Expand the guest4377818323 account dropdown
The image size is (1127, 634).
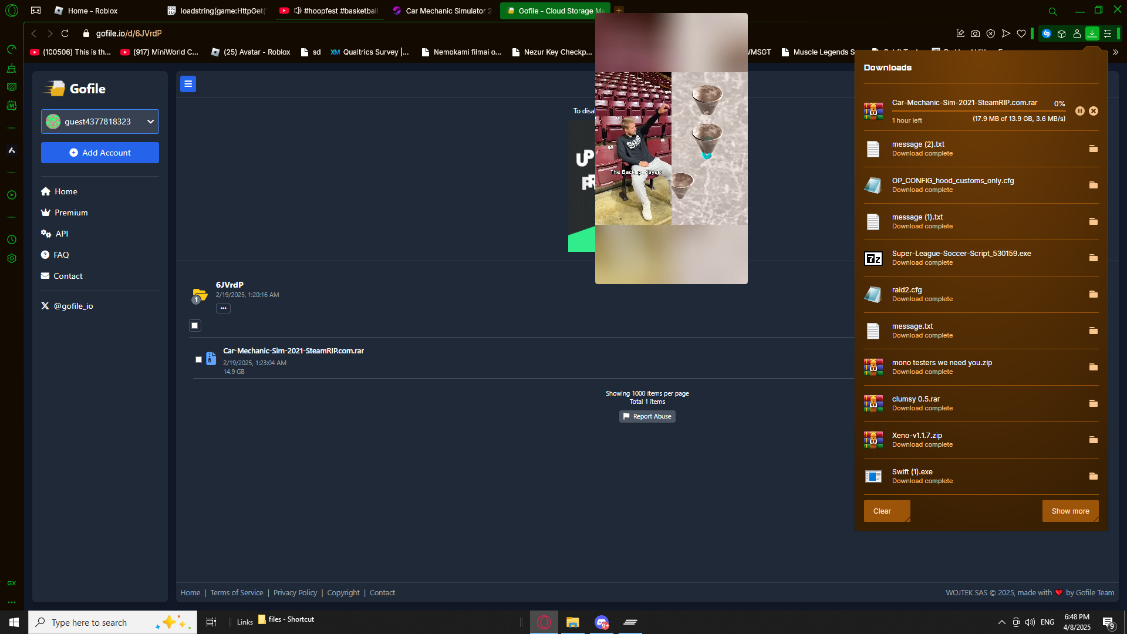[150, 122]
